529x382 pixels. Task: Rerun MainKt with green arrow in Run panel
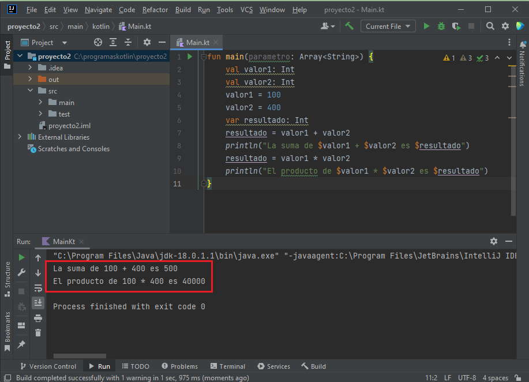pos(21,257)
